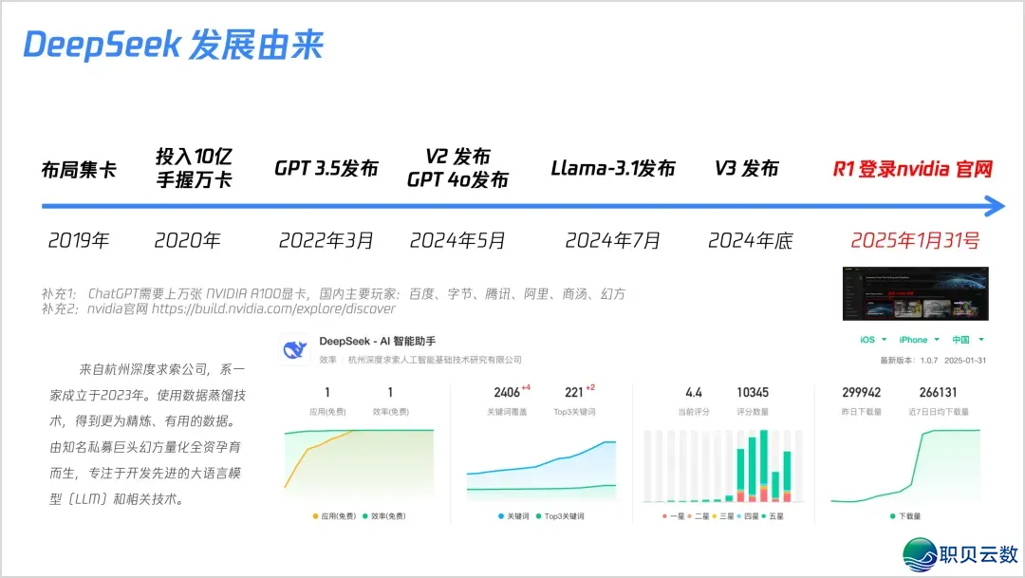Click the 效率 category tag under the app title

coord(327,360)
